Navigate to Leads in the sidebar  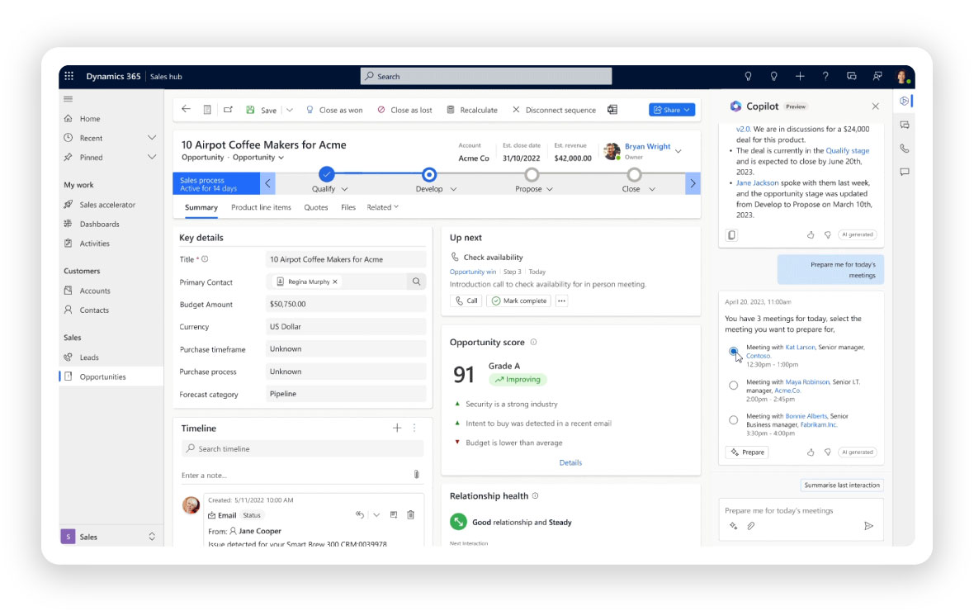(89, 358)
